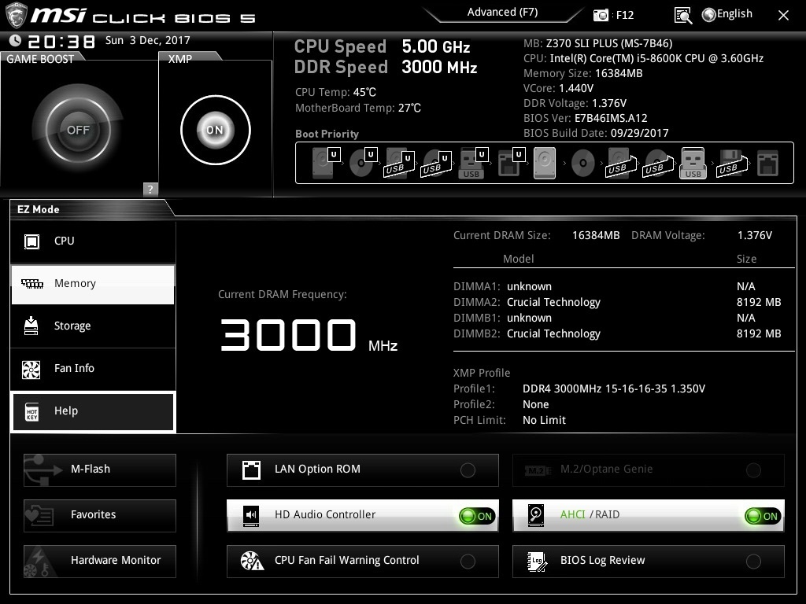Click the GAME BOOST help question mark
The width and height of the screenshot is (806, 604).
tap(150, 189)
